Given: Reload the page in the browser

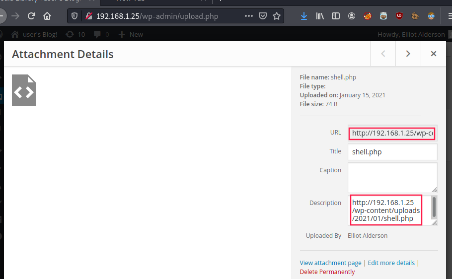Looking at the screenshot, I should coord(31,16).
